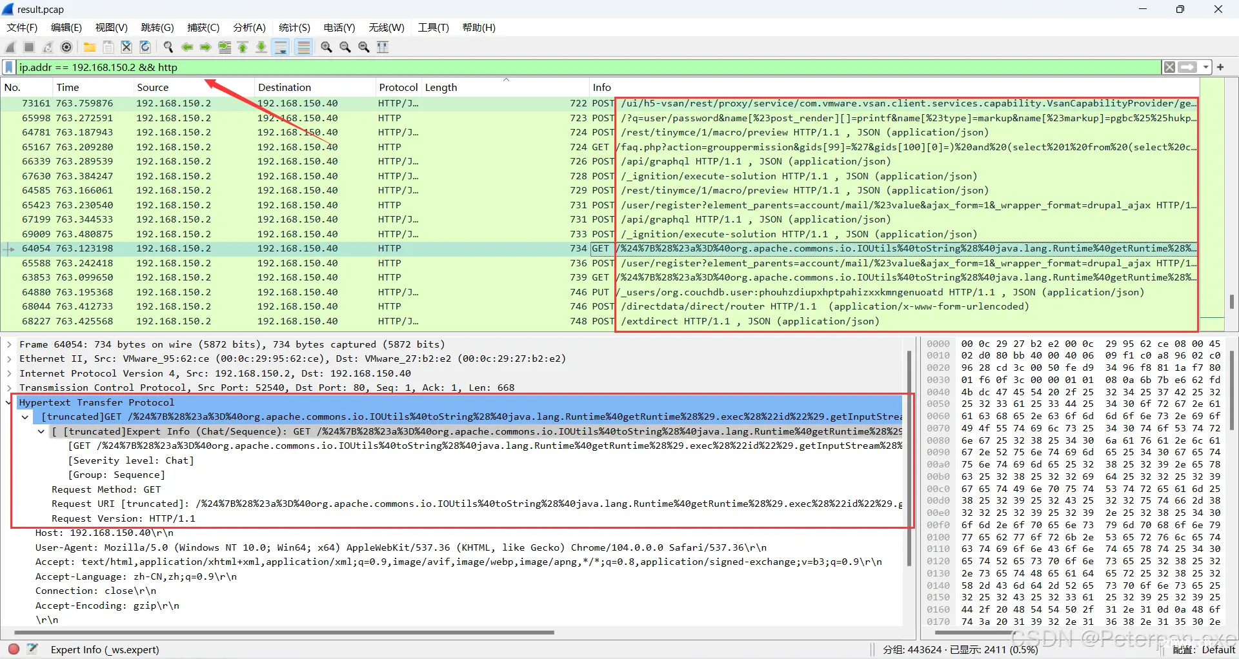Viewport: 1239px width, 659px height.
Task: Select packet 64880 PUT couchdb row
Action: [x=599, y=292]
